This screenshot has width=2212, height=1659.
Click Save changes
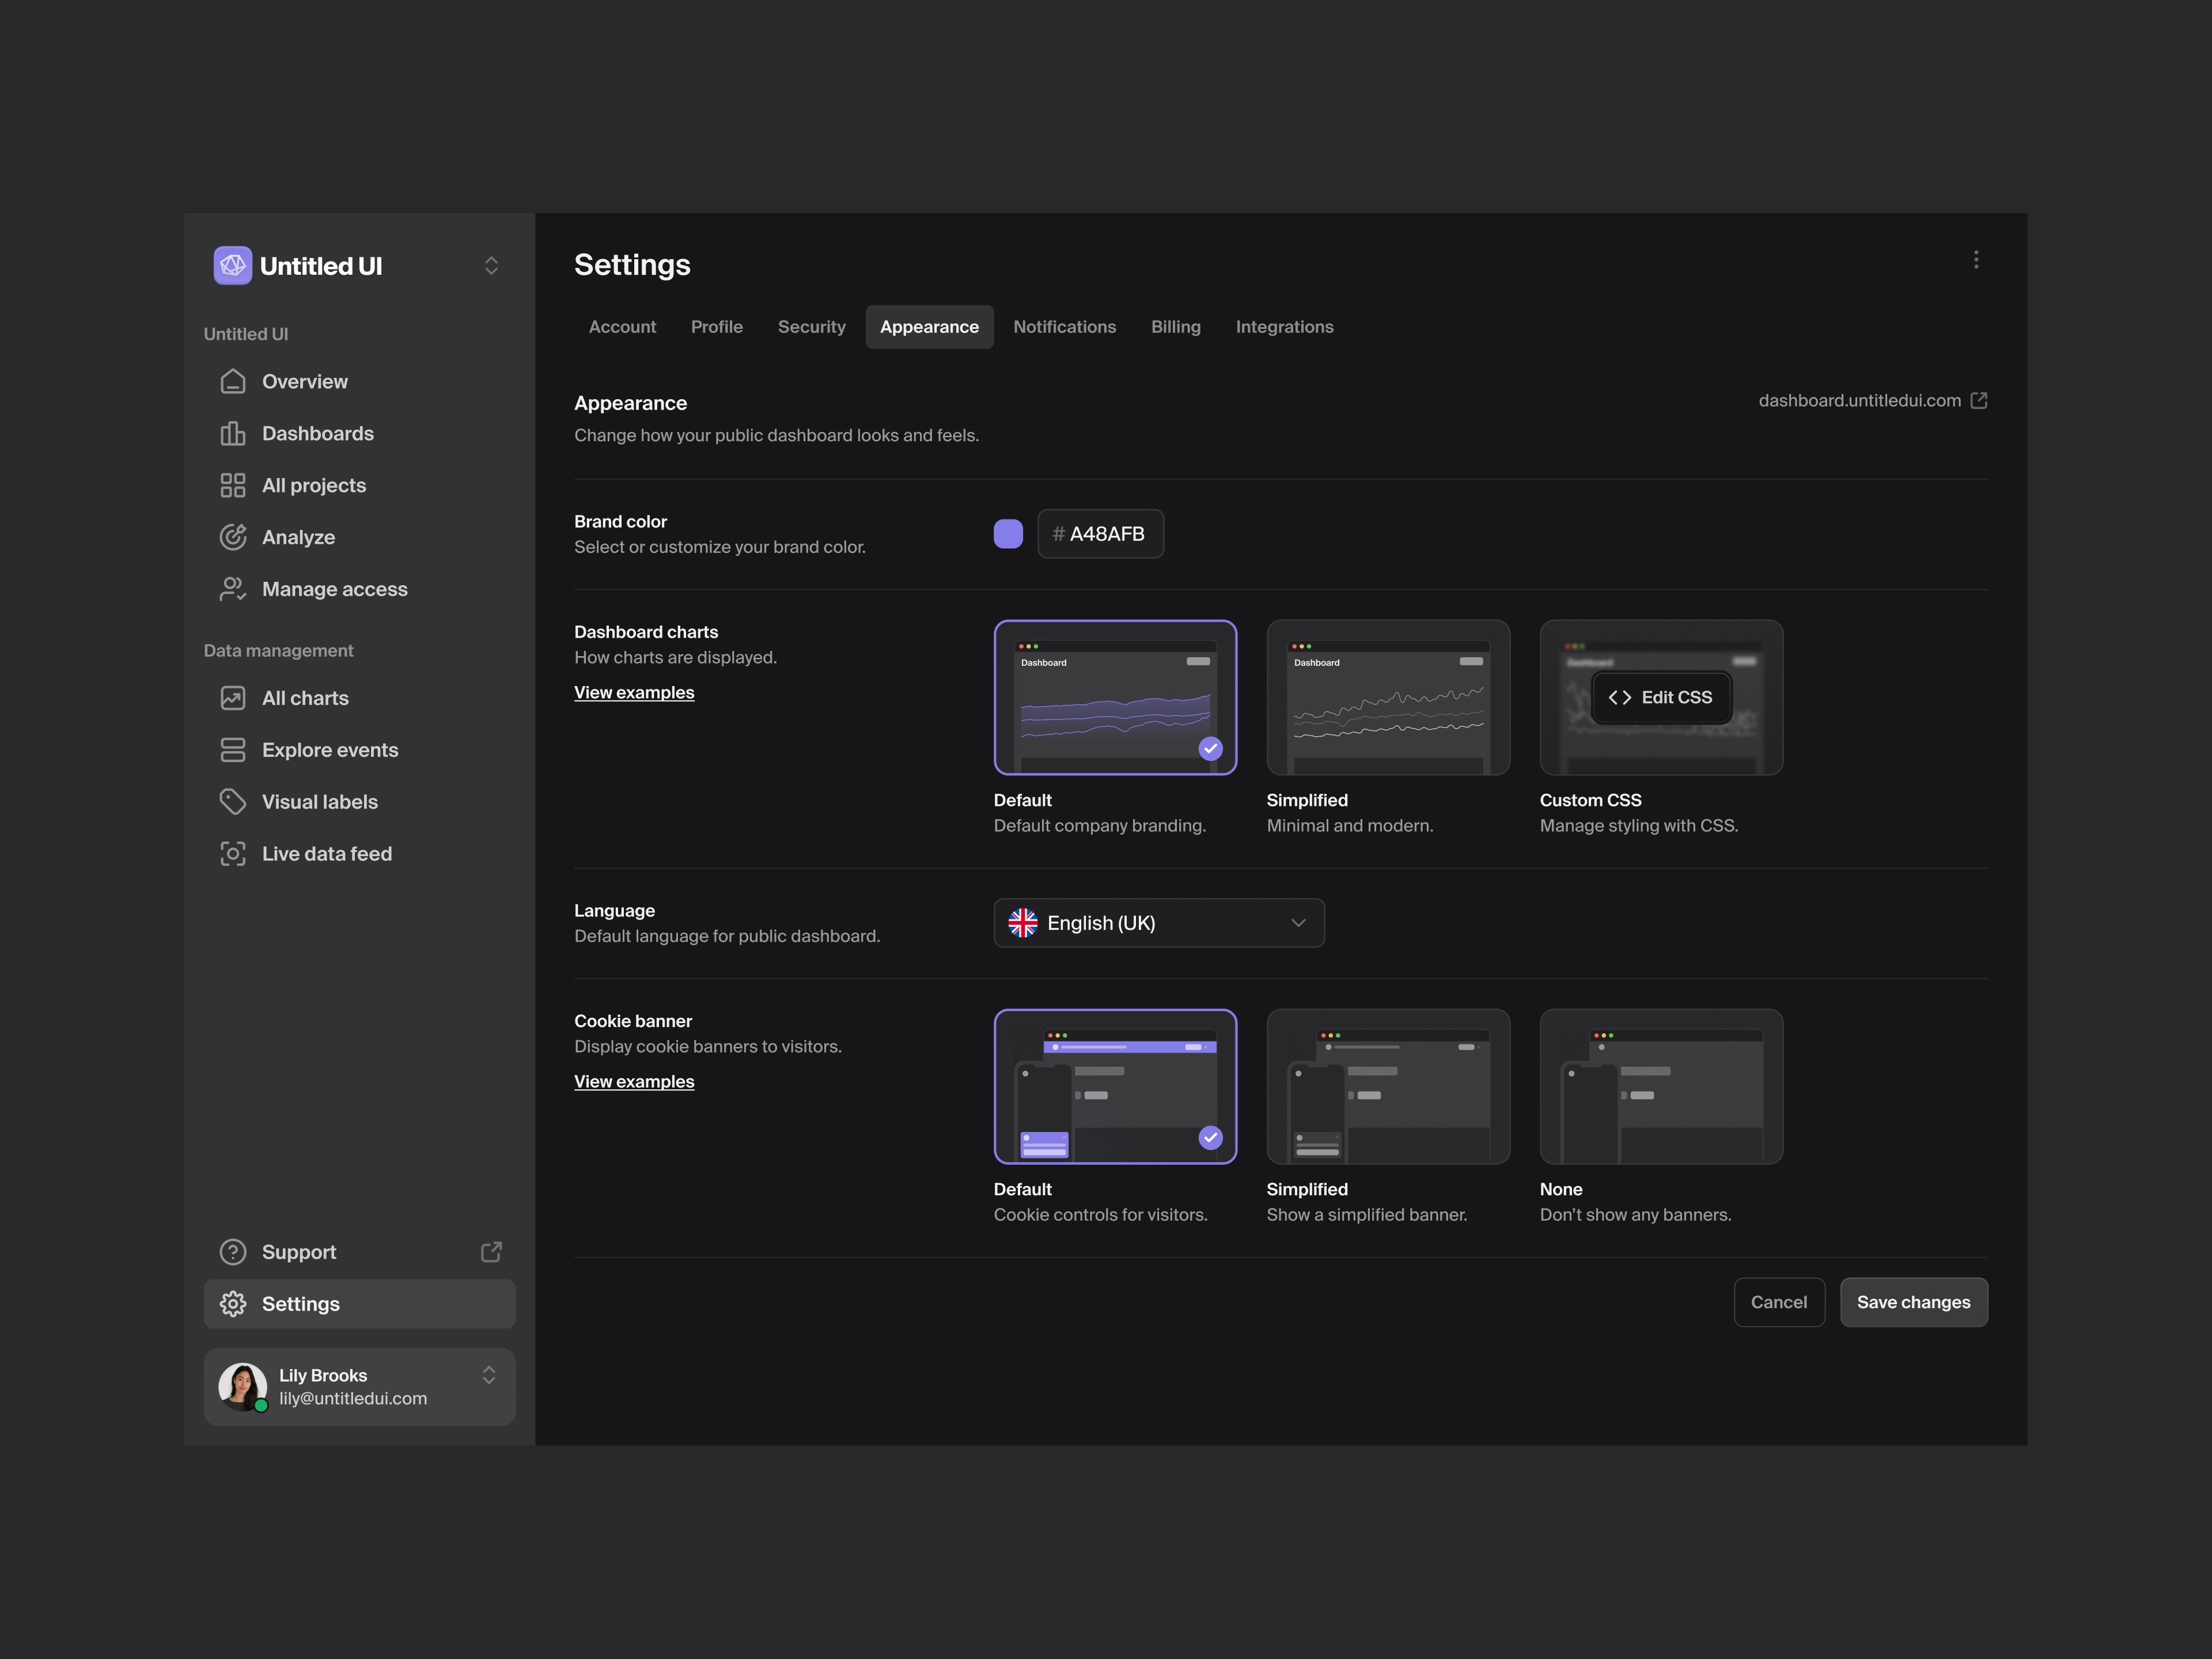tap(1913, 1302)
